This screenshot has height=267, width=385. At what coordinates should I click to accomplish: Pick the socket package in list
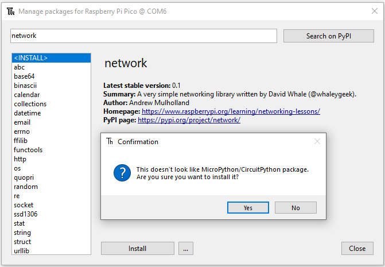click(x=24, y=205)
